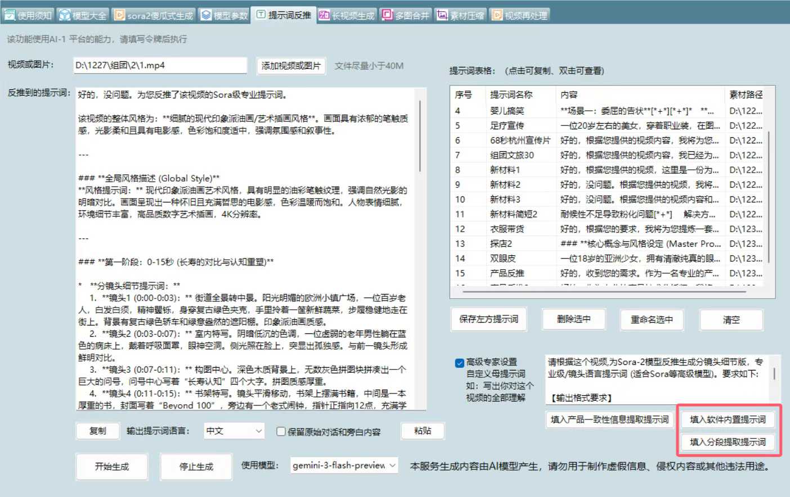Open the 视频再处理 video icon
The width and height of the screenshot is (790, 497).
coord(496,15)
